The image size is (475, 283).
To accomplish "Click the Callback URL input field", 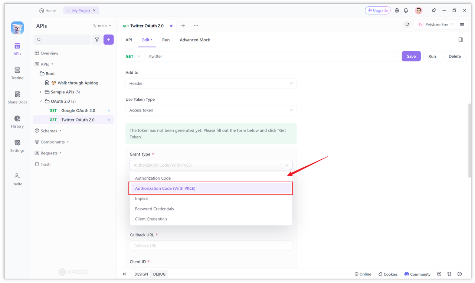I will tap(211, 246).
